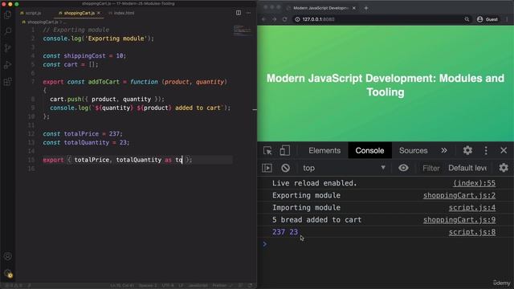Open the Guest profile button
Viewport: 514px width, 289px height.
[x=487, y=19]
